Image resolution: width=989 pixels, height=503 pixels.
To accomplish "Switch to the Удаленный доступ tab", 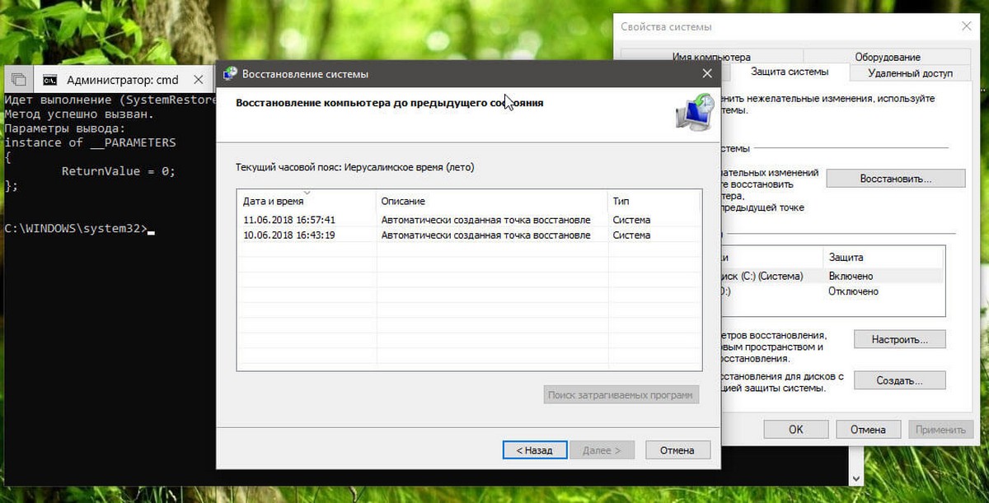I will tap(911, 73).
